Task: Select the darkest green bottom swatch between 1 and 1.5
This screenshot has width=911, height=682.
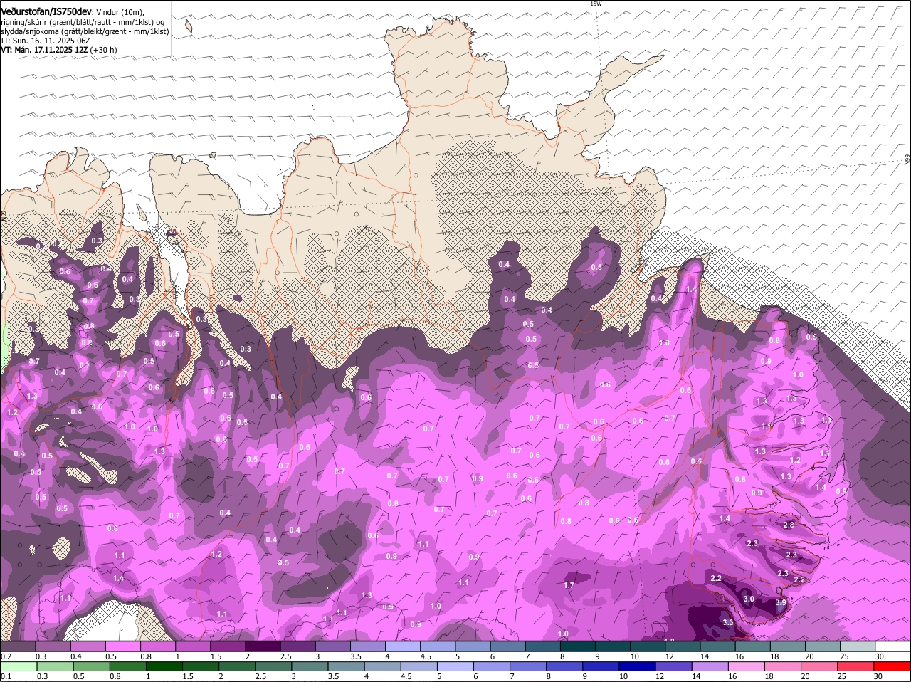Action: click(x=164, y=667)
